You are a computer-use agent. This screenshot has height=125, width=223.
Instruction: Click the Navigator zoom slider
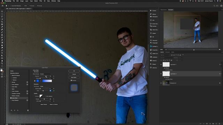194,50
